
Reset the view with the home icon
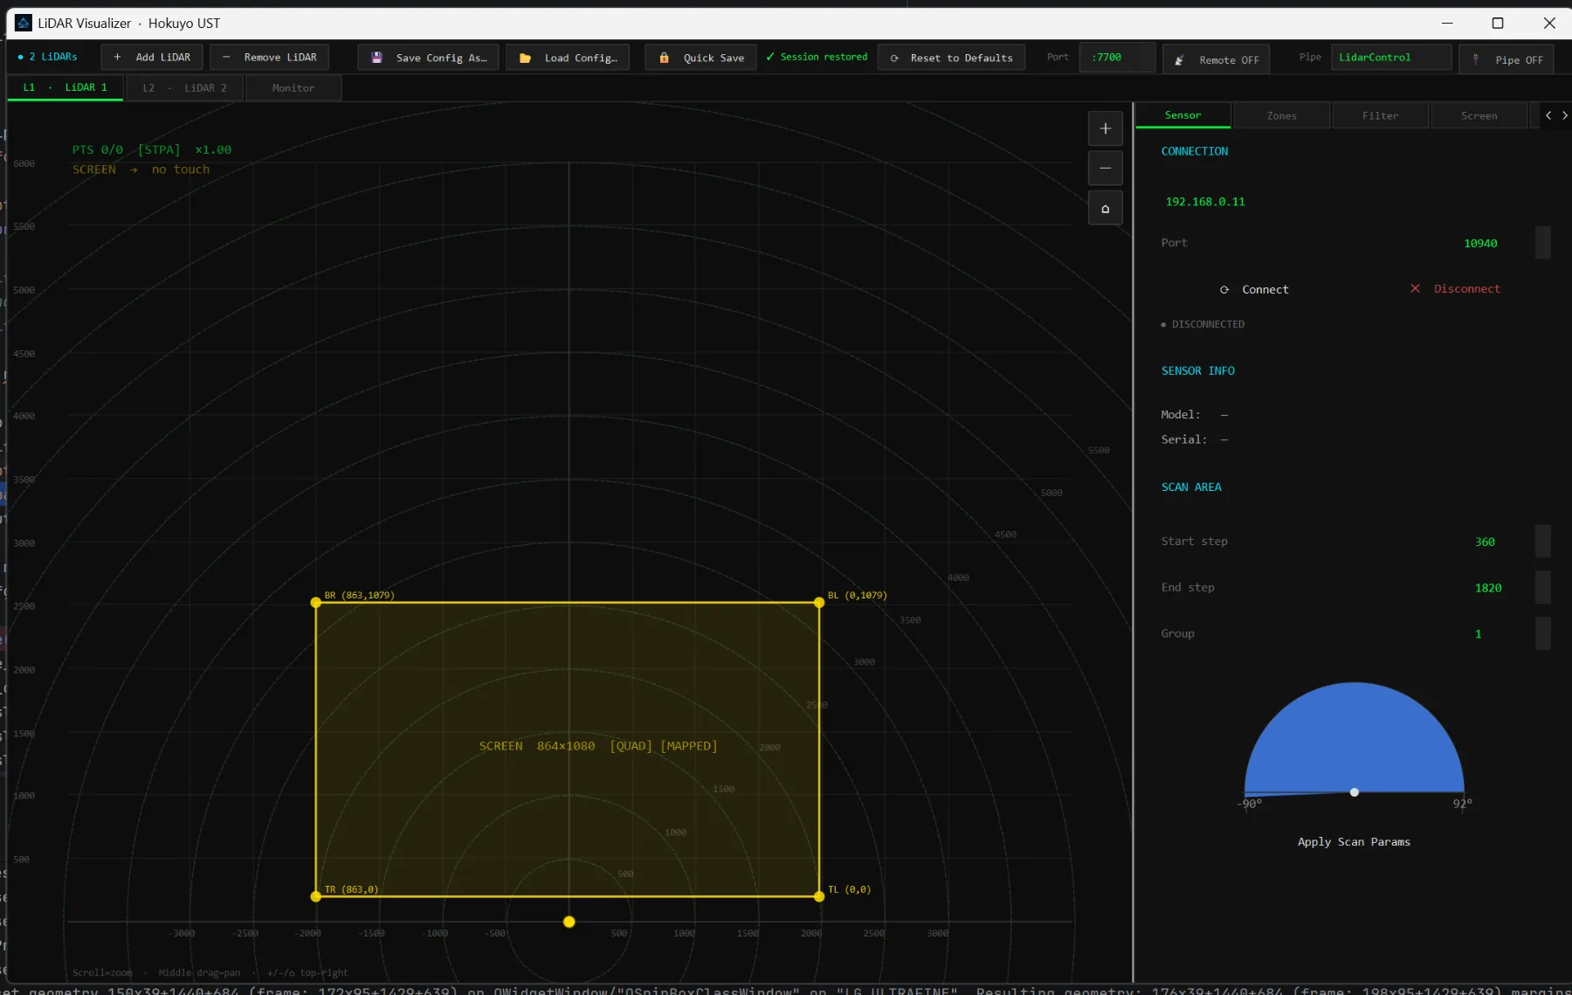click(x=1105, y=208)
